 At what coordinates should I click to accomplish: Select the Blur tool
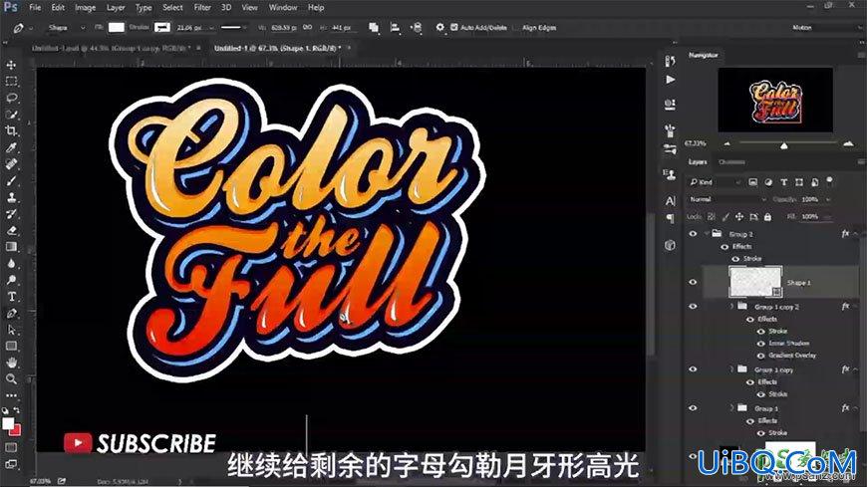pyautogui.click(x=11, y=264)
